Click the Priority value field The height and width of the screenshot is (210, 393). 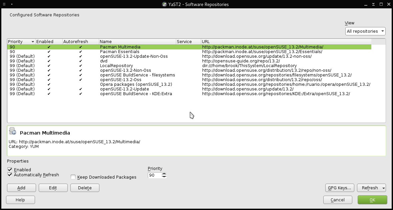[154, 175]
